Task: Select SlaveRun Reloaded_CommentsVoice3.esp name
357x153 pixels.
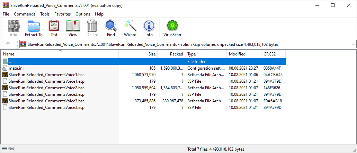Action: point(46,108)
